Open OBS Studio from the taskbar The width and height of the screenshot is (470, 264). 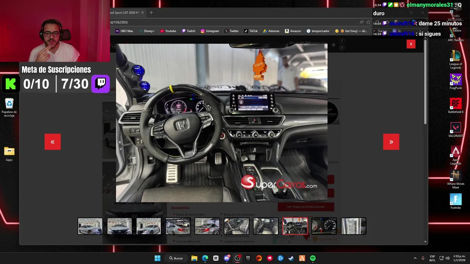tap(238, 258)
